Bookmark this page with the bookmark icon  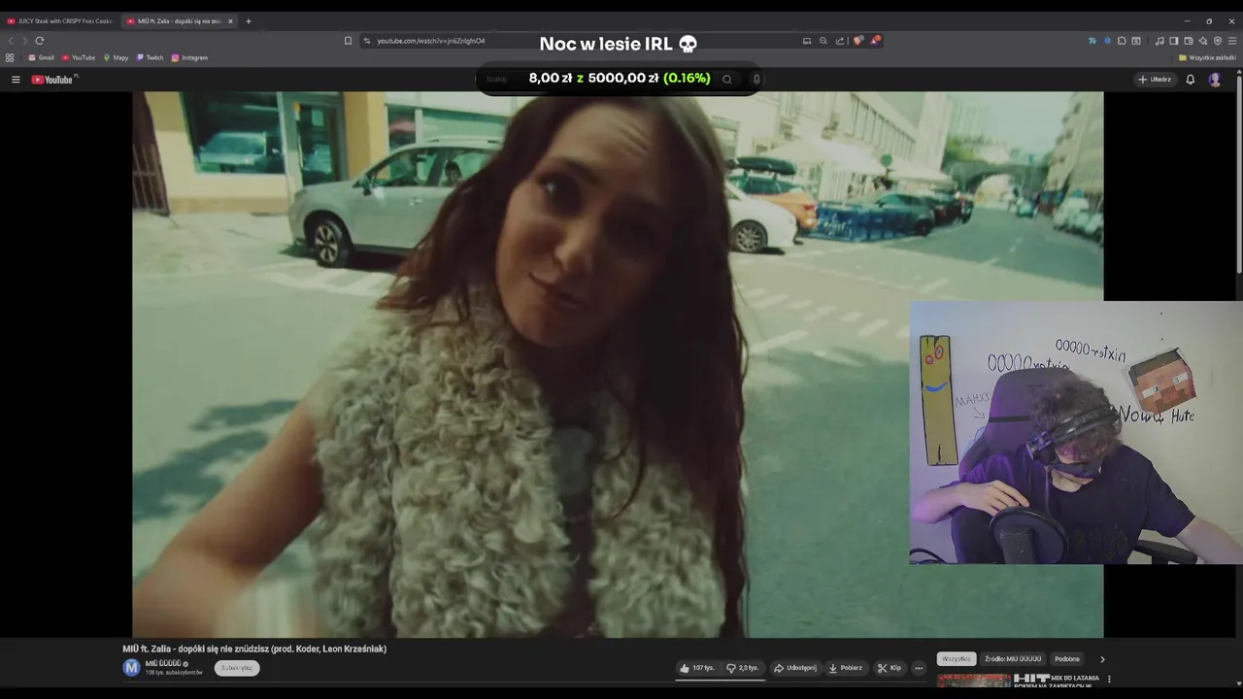[348, 41]
